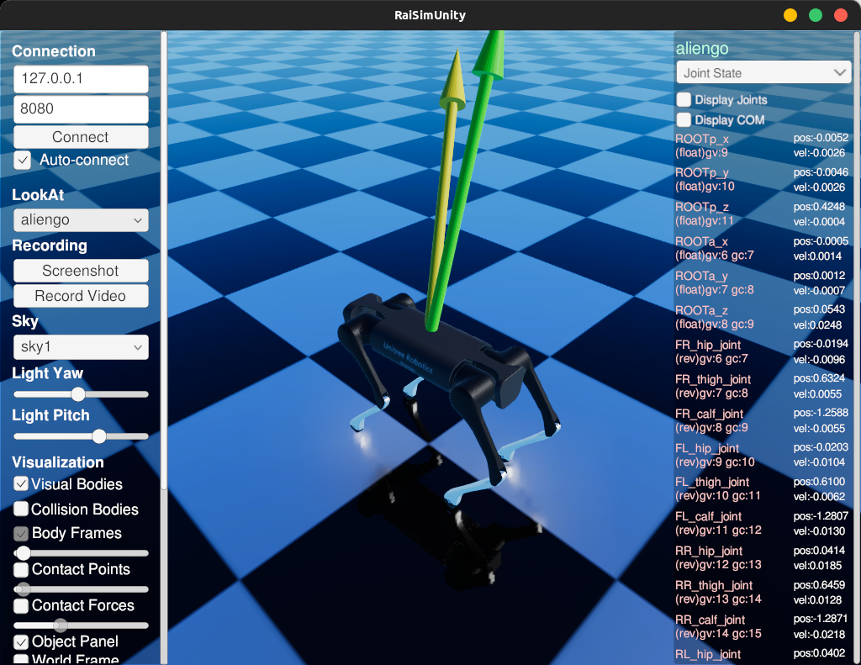Click the Connect button
The width and height of the screenshot is (861, 665).
(x=81, y=136)
